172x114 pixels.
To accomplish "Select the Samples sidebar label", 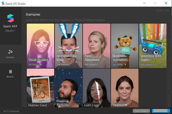I will tap(10, 57).
